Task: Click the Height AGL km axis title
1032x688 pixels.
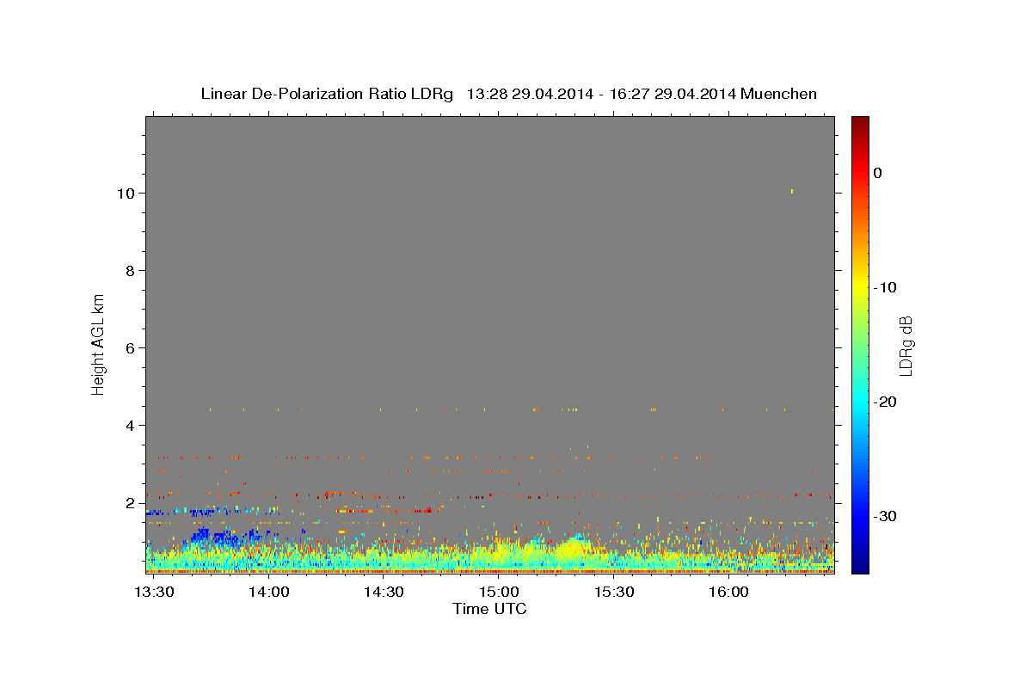Action: tap(99, 344)
